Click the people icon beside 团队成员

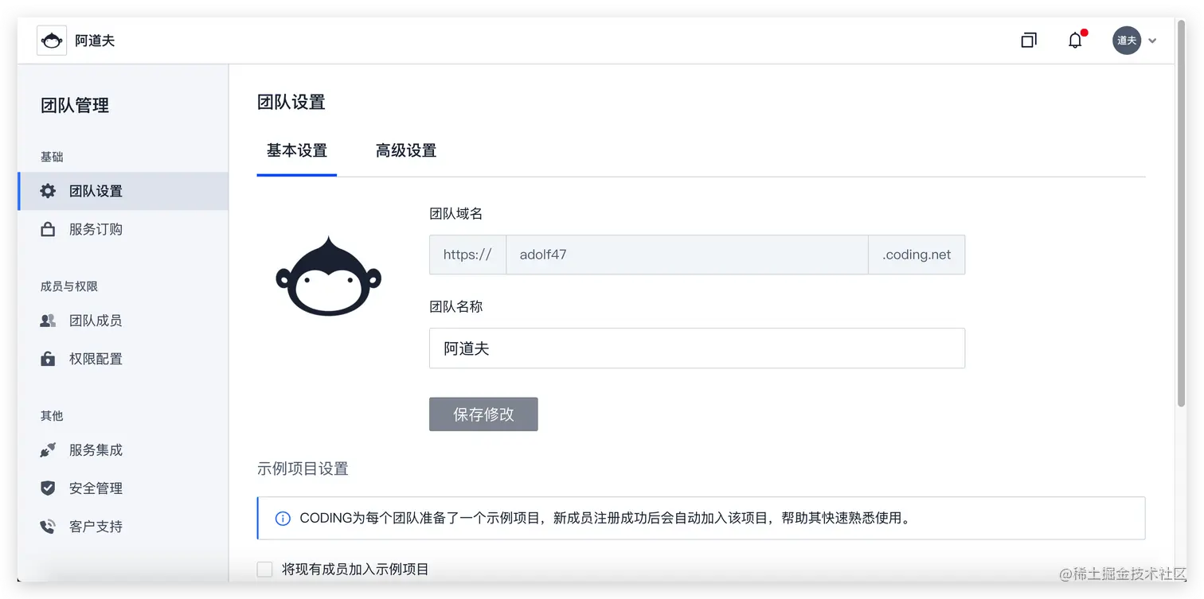[x=48, y=321]
